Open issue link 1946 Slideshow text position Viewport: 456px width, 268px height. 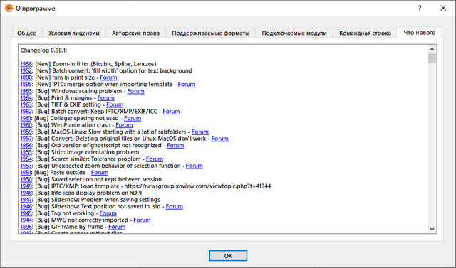[26, 207]
